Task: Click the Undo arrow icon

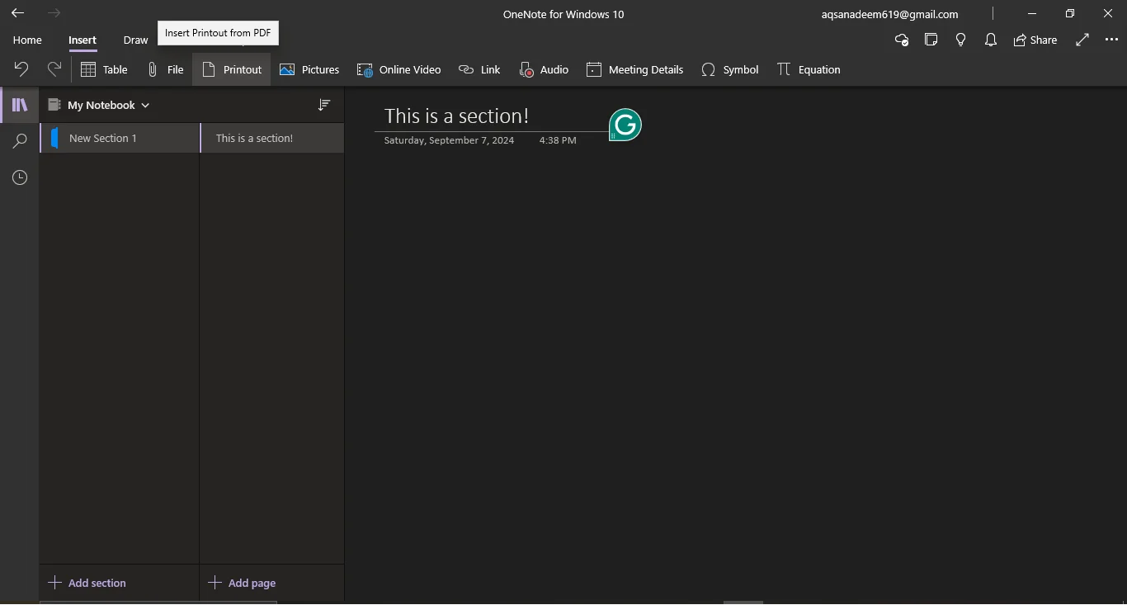Action: click(x=21, y=69)
